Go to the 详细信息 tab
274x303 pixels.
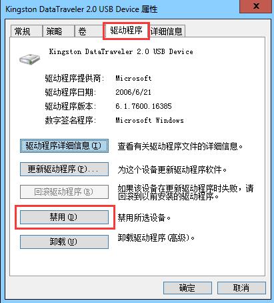(167, 31)
